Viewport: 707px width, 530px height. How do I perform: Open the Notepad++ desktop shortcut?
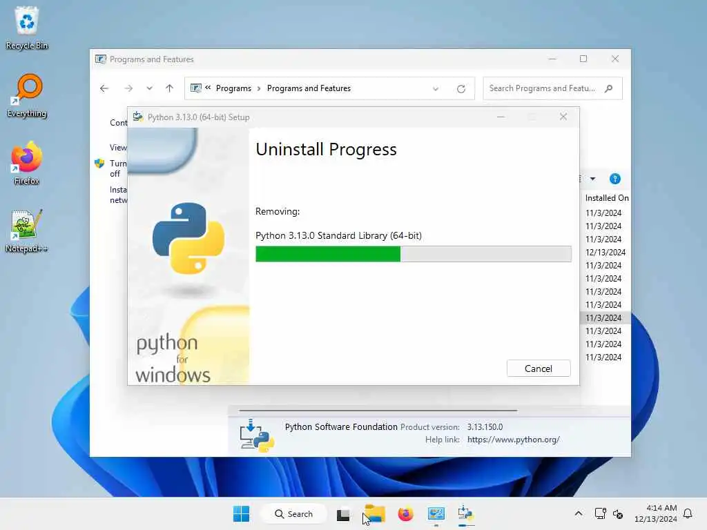27,230
